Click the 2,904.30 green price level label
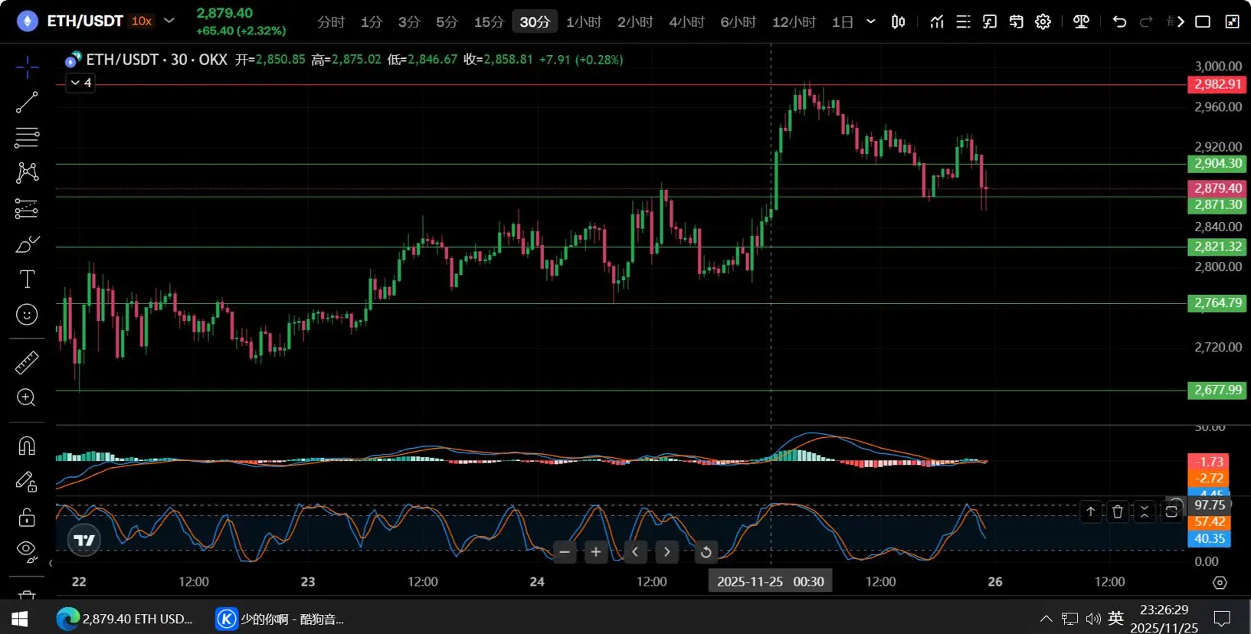The height and width of the screenshot is (634, 1251). pyautogui.click(x=1217, y=163)
